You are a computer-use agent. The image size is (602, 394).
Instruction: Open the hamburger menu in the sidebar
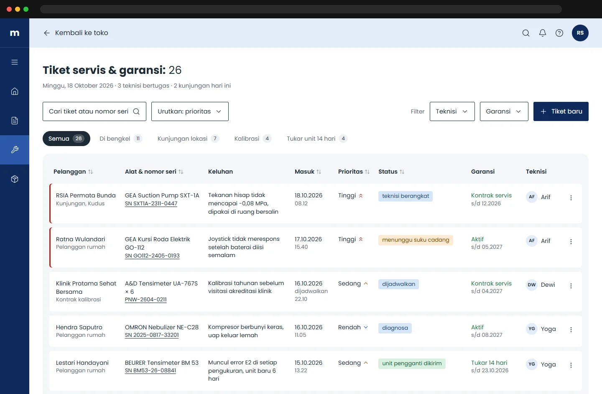(x=15, y=62)
